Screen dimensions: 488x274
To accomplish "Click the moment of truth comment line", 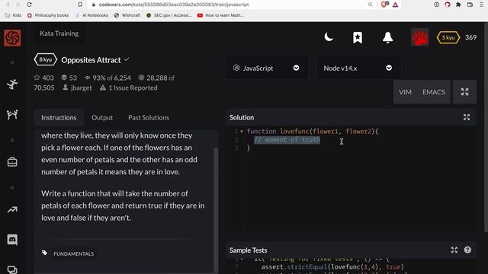I will (287, 140).
